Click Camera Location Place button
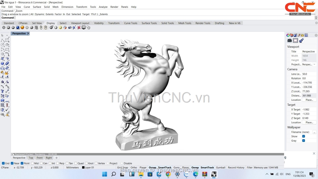 point(309,100)
